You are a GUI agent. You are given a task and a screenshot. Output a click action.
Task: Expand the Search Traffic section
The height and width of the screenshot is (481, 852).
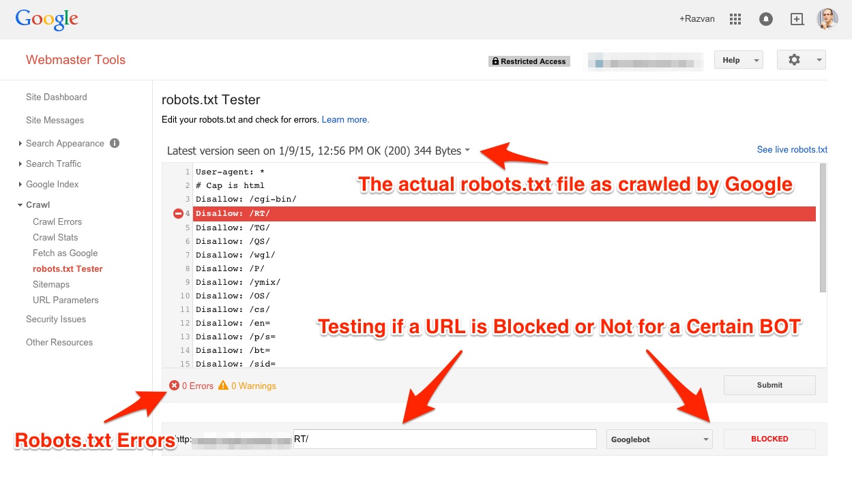pyautogui.click(x=55, y=164)
